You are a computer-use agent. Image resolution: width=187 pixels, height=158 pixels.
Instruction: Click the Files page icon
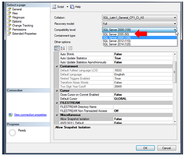click(x=9, y=13)
